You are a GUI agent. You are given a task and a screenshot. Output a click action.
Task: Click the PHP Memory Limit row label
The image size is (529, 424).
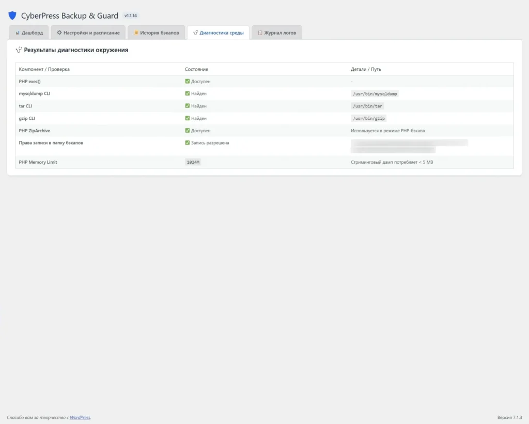(38, 162)
